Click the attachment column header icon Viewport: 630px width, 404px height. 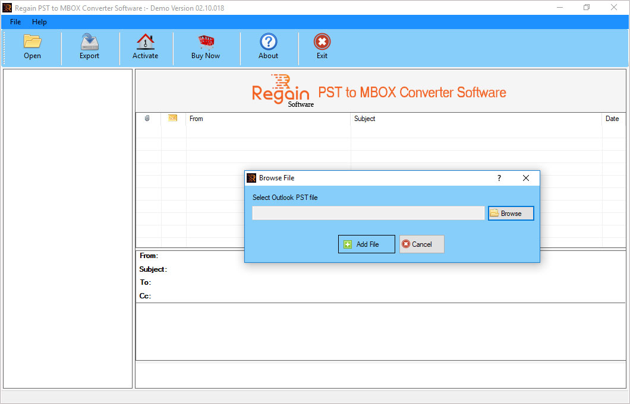(148, 119)
